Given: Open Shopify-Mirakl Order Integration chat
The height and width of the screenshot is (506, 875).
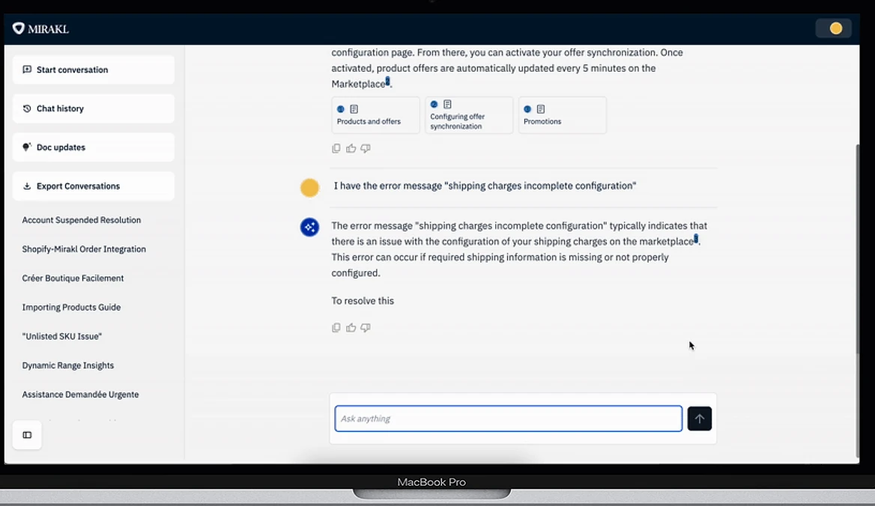Looking at the screenshot, I should (x=84, y=249).
